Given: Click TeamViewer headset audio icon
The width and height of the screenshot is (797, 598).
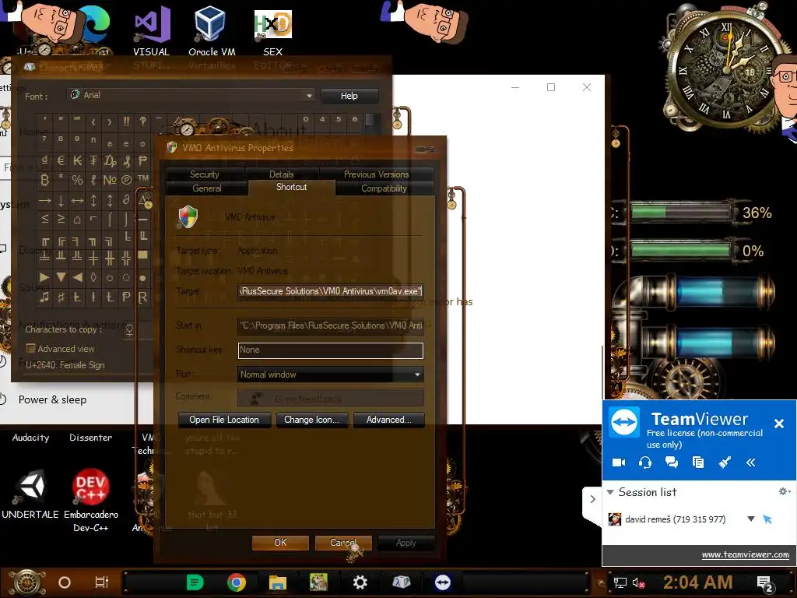Looking at the screenshot, I should (x=645, y=463).
